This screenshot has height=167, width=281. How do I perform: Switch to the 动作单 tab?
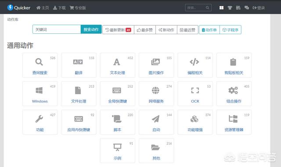point(209,30)
